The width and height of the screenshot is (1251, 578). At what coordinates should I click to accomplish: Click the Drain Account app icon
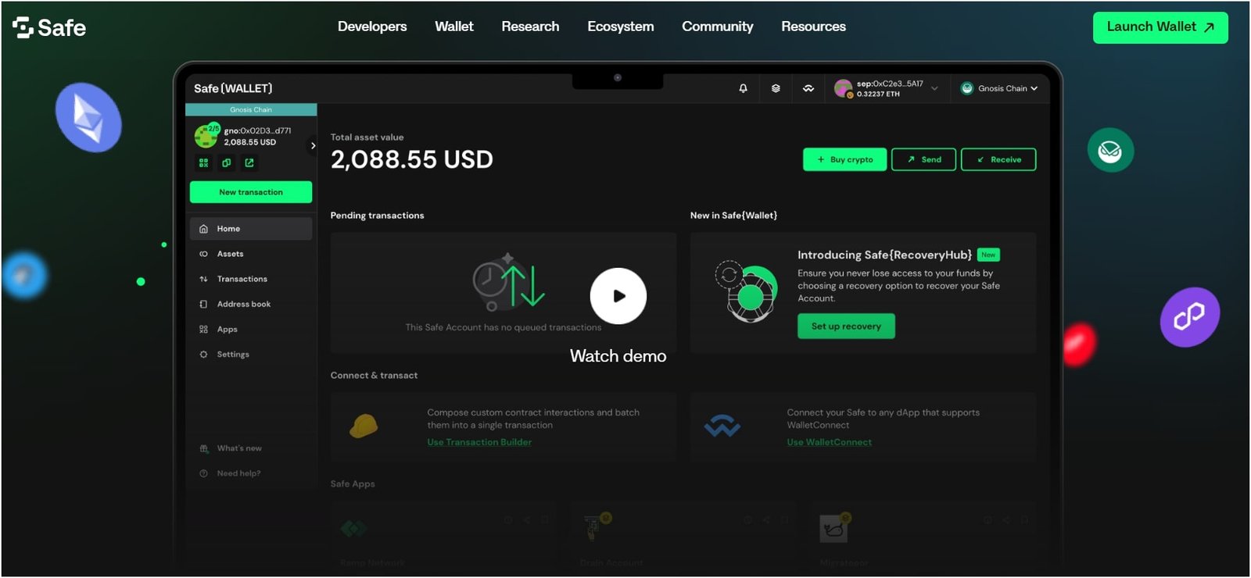pos(597,526)
